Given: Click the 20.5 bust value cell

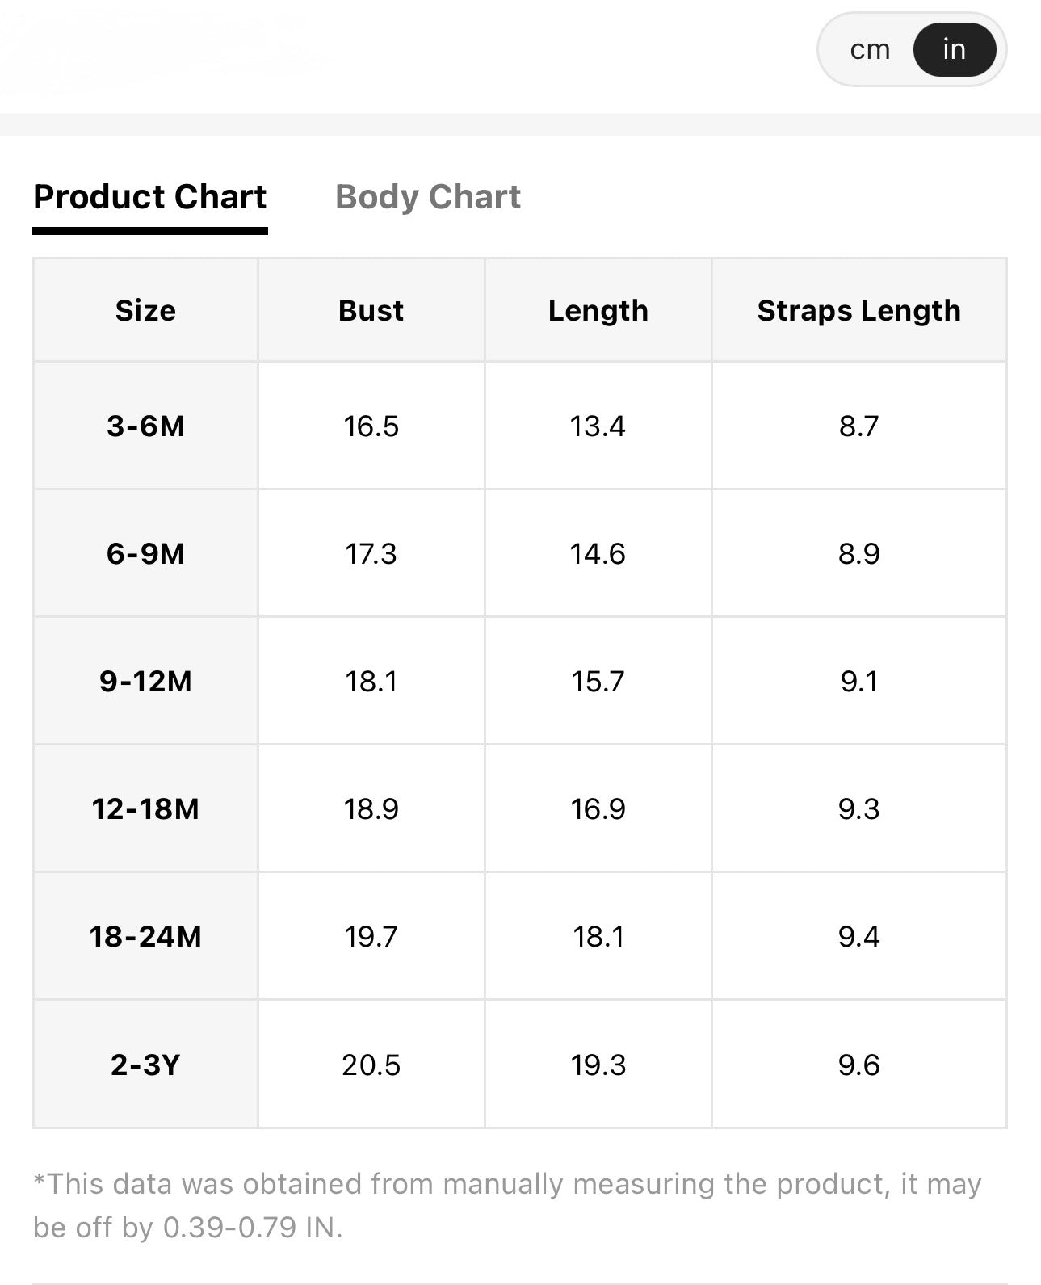Looking at the screenshot, I should (371, 1065).
